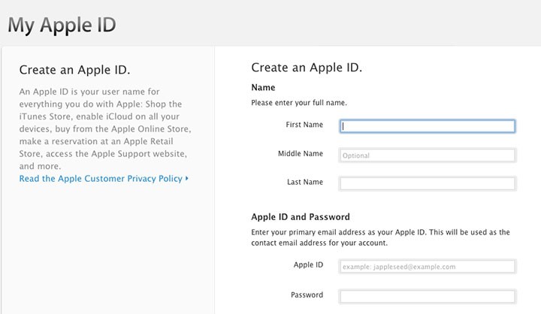Viewport: 541px width, 314px height.
Task: Click the Apple ID and Password heading
Action: (301, 217)
